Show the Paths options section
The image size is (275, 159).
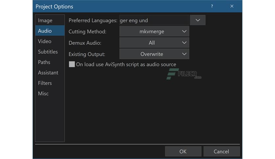tap(44, 62)
